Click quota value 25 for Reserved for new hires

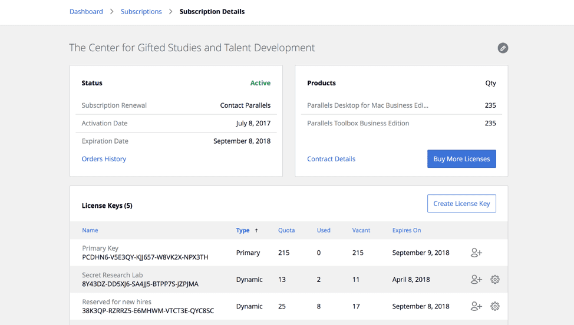282,306
